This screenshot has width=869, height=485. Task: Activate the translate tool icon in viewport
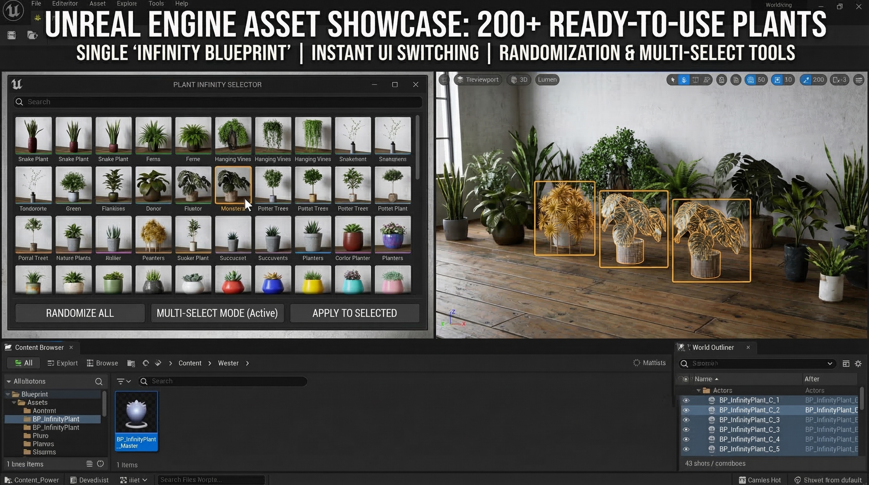[684, 80]
